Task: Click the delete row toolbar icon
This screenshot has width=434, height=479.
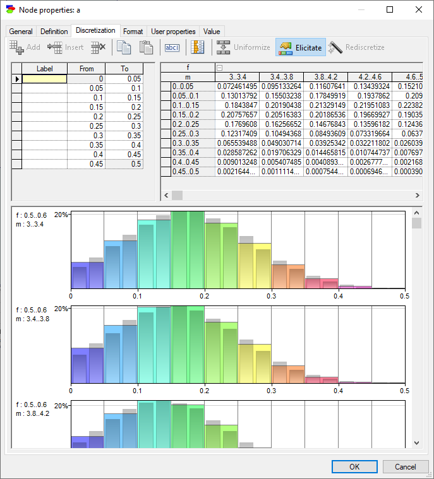Action: pyautogui.click(x=98, y=47)
